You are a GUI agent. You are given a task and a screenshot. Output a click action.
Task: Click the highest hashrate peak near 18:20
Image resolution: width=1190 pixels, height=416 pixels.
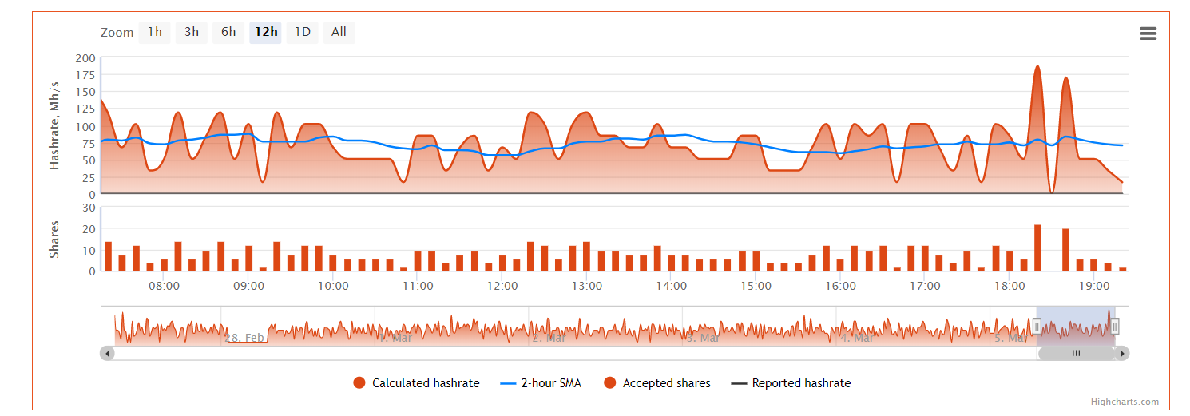coord(1037,66)
